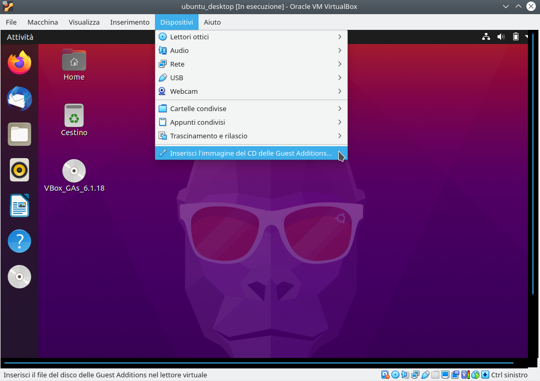
Task: Click the VM horizontal scrollbar
Action: 259,363
